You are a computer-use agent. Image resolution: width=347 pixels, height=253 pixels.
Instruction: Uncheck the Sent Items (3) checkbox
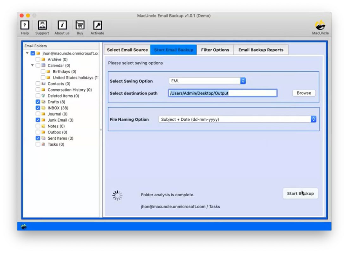38,138
